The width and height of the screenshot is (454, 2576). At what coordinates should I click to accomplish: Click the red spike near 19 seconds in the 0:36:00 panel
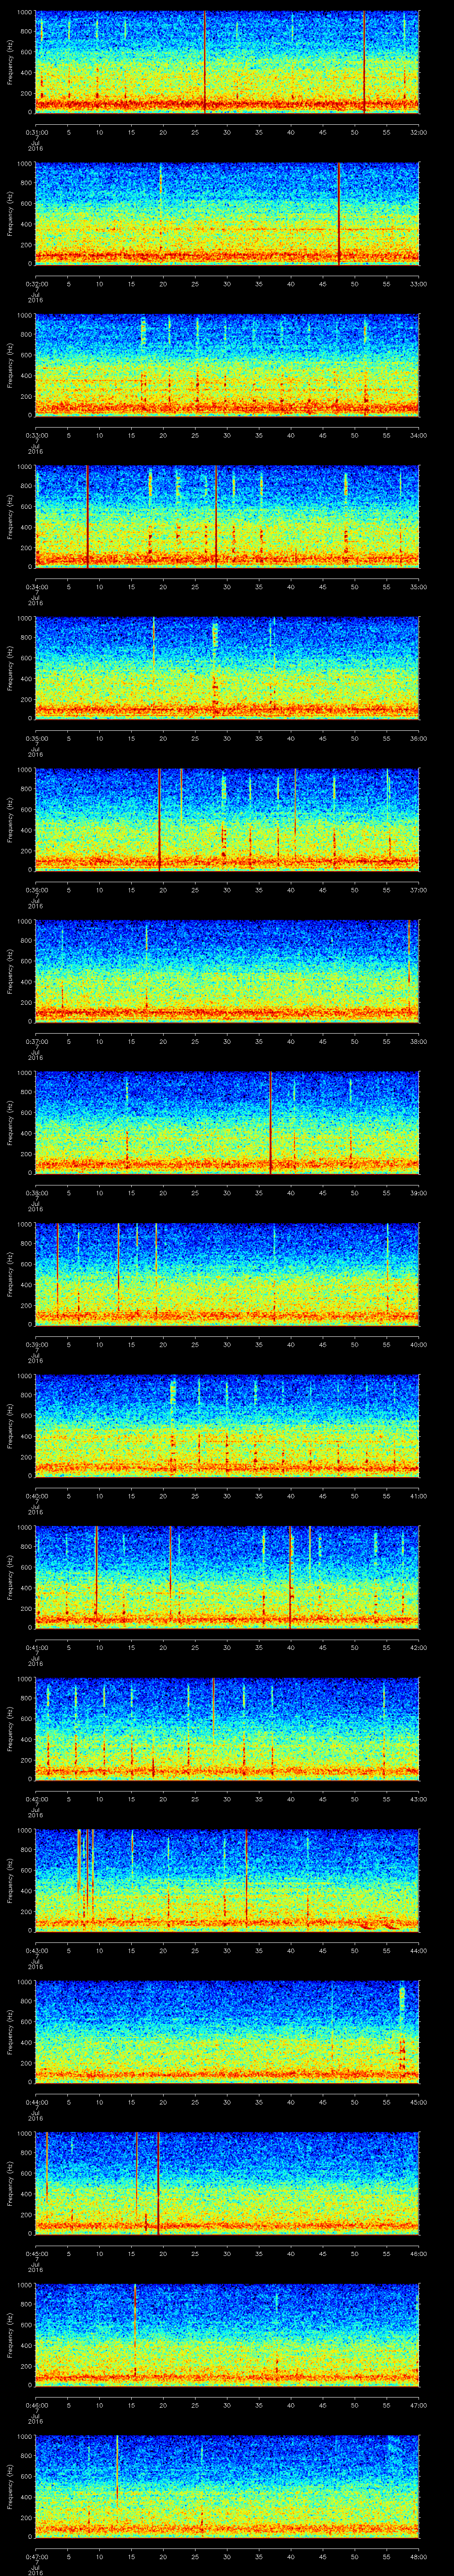coord(159,819)
